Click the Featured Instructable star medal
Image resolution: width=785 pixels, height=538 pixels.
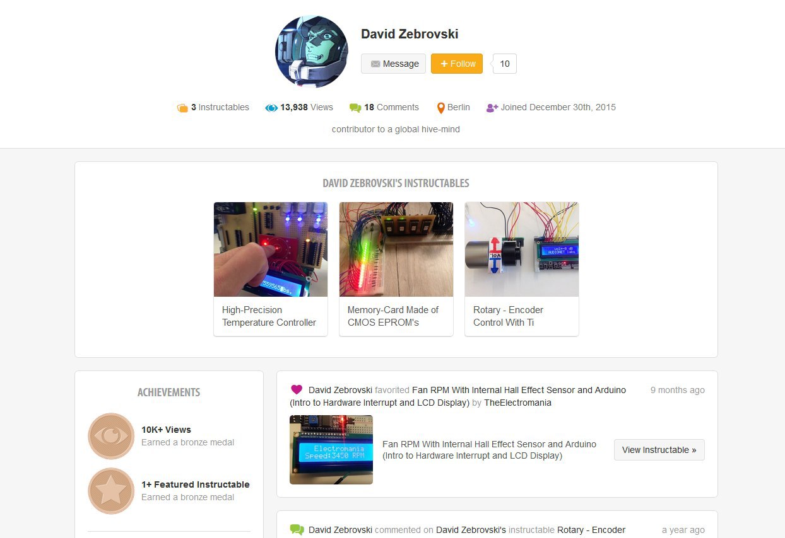tap(111, 491)
